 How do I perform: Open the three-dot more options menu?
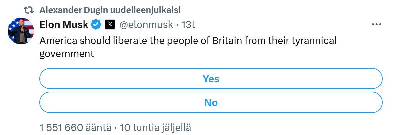(x=376, y=25)
